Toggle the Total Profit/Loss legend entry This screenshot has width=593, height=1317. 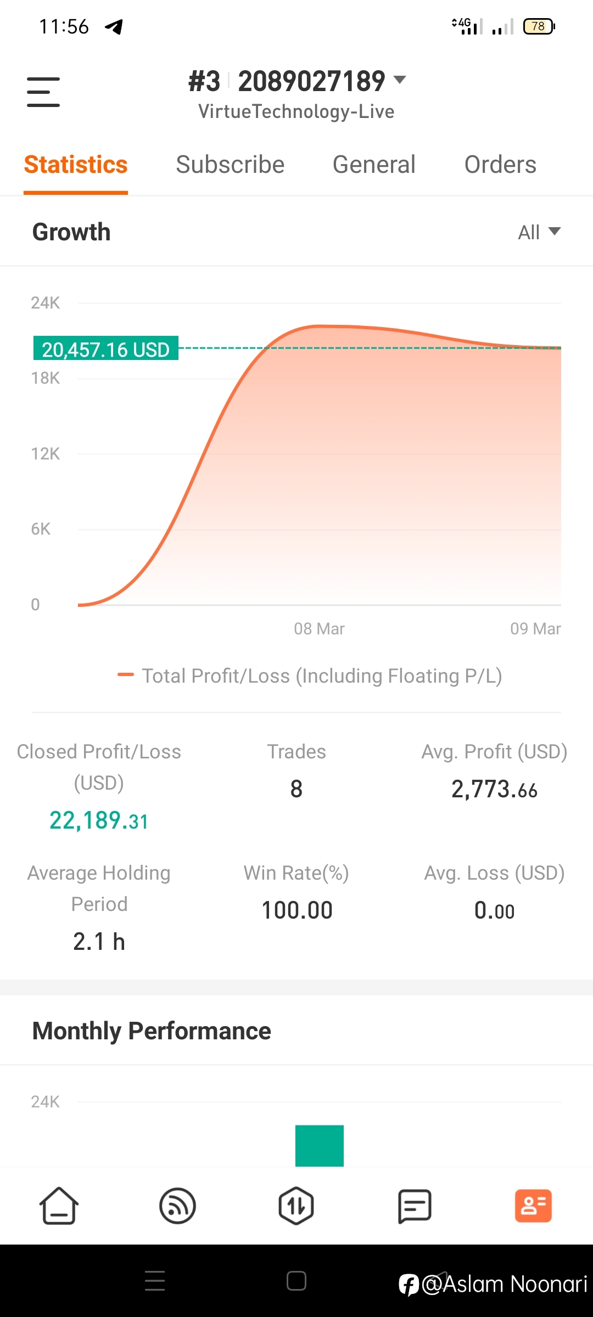(x=310, y=676)
